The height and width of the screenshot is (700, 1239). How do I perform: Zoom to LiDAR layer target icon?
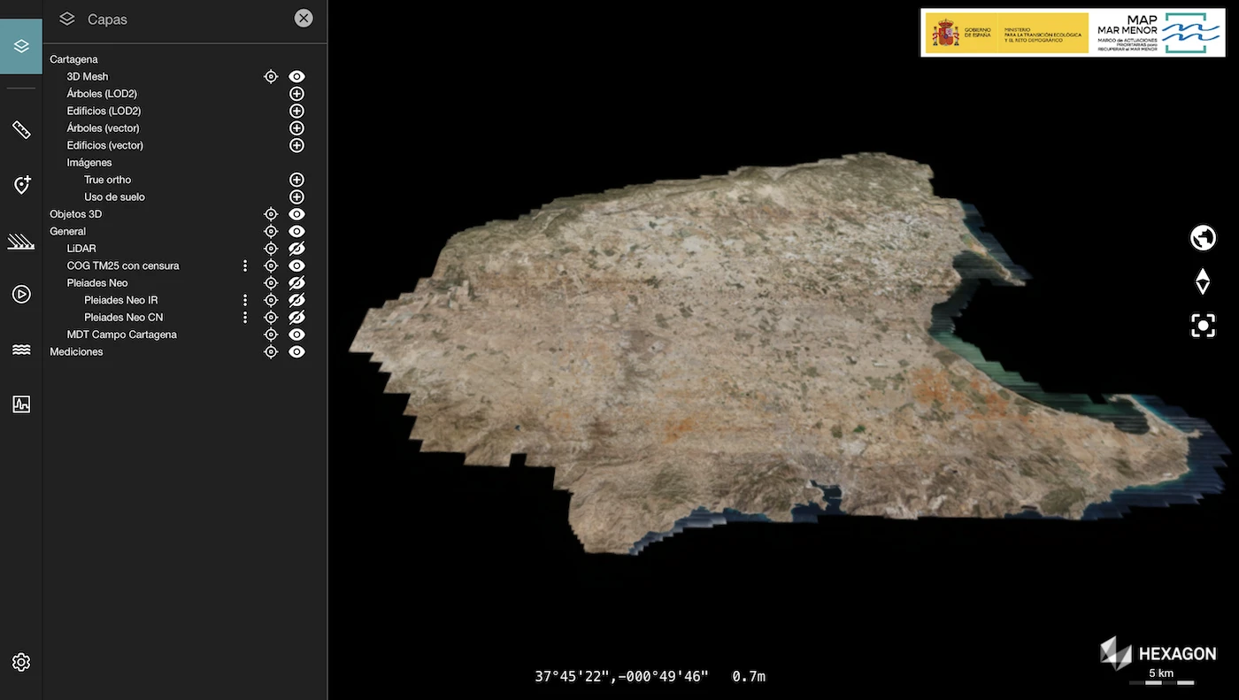point(271,249)
